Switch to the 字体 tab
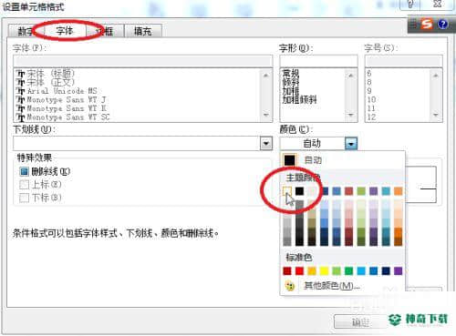The image size is (456, 336). [65, 31]
